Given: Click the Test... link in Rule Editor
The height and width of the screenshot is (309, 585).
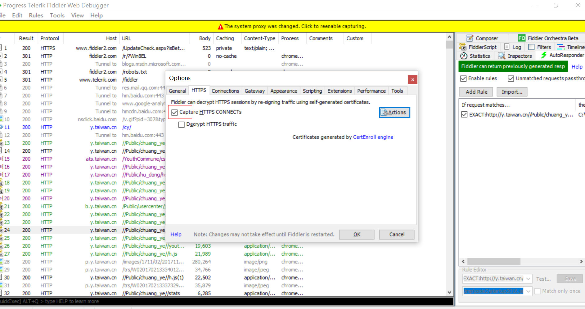Looking at the screenshot, I should pyautogui.click(x=543, y=279).
